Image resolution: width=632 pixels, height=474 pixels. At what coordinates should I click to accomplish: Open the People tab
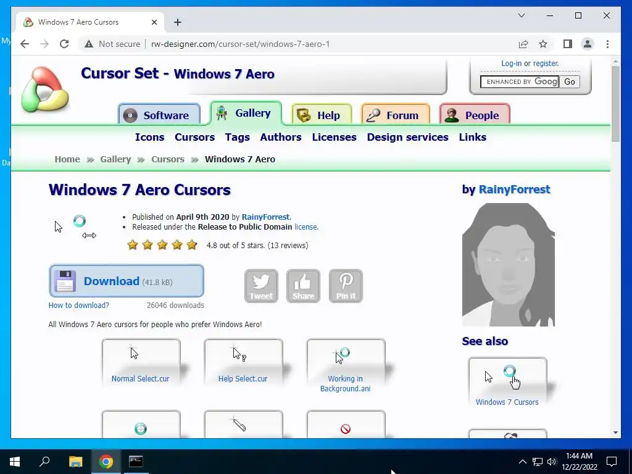click(475, 115)
